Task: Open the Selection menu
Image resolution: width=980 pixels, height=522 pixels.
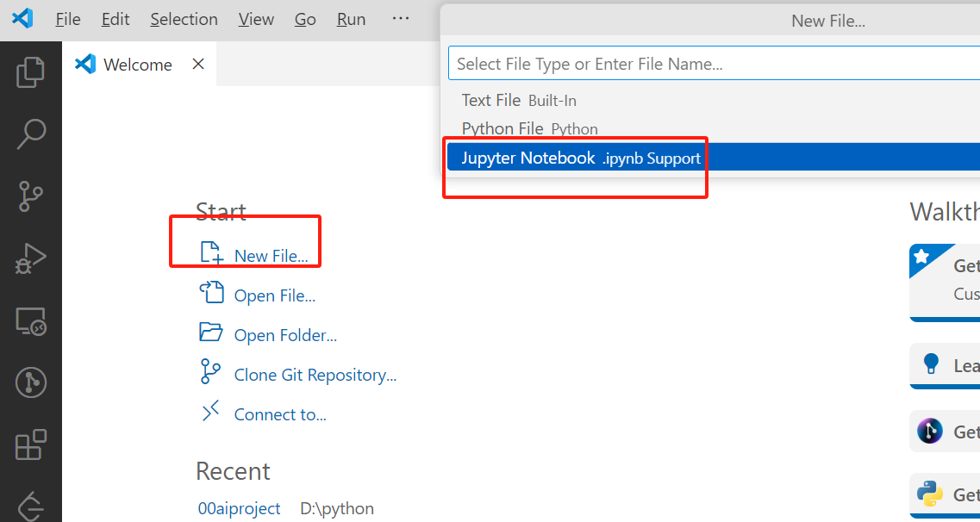Action: tap(184, 19)
